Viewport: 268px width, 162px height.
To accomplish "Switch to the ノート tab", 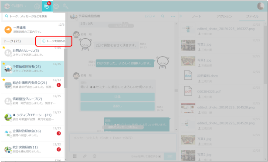I will [x=197, y=17].
